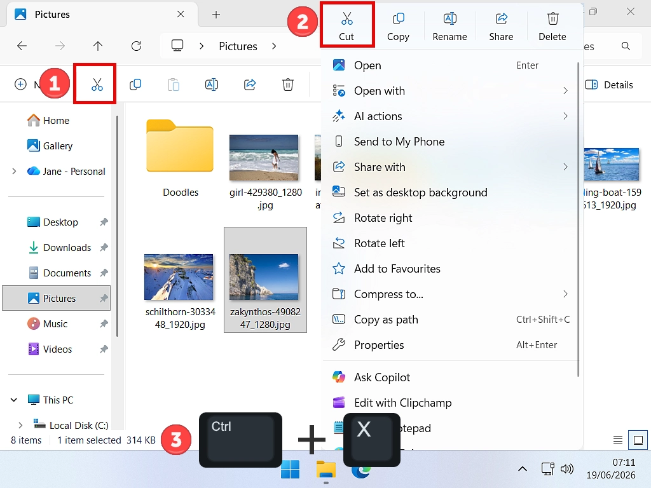Select Copy as path menu entry
651x488 pixels.
click(x=450, y=320)
